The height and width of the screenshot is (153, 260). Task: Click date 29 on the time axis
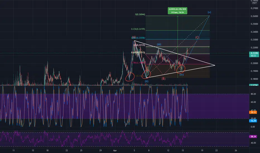point(100,150)
